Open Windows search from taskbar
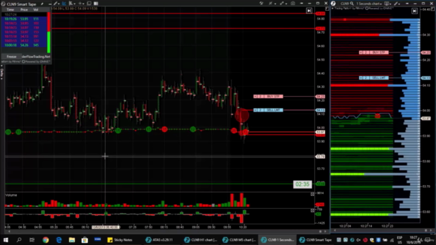This screenshot has width=436, height=245. coord(19,240)
